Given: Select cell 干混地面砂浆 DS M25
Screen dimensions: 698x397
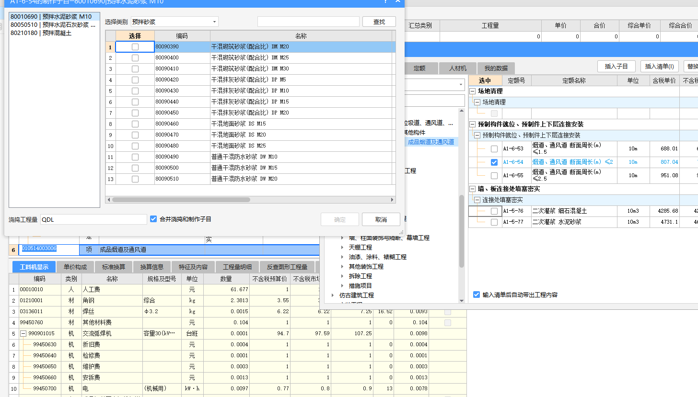Looking at the screenshot, I should 301,146.
